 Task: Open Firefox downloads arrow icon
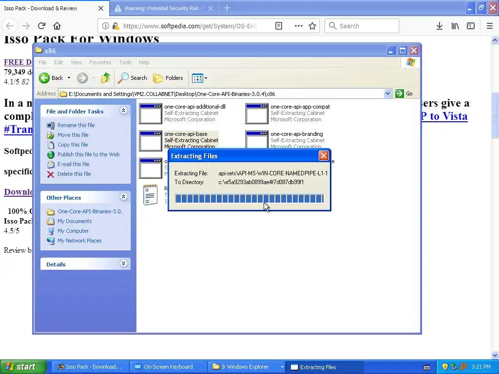pos(440,26)
